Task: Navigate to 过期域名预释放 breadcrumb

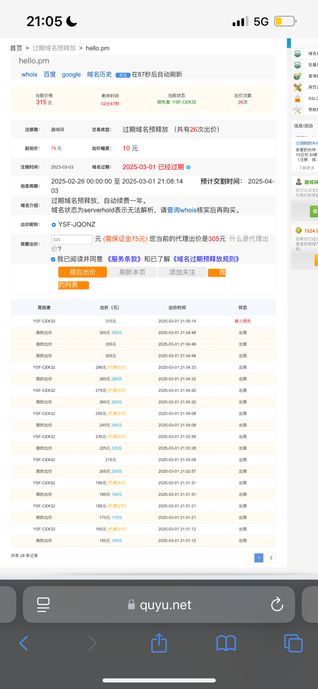Action: 54,48
